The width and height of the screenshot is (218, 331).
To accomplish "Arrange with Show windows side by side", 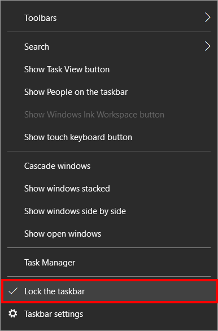I will pyautogui.click(x=75, y=211).
